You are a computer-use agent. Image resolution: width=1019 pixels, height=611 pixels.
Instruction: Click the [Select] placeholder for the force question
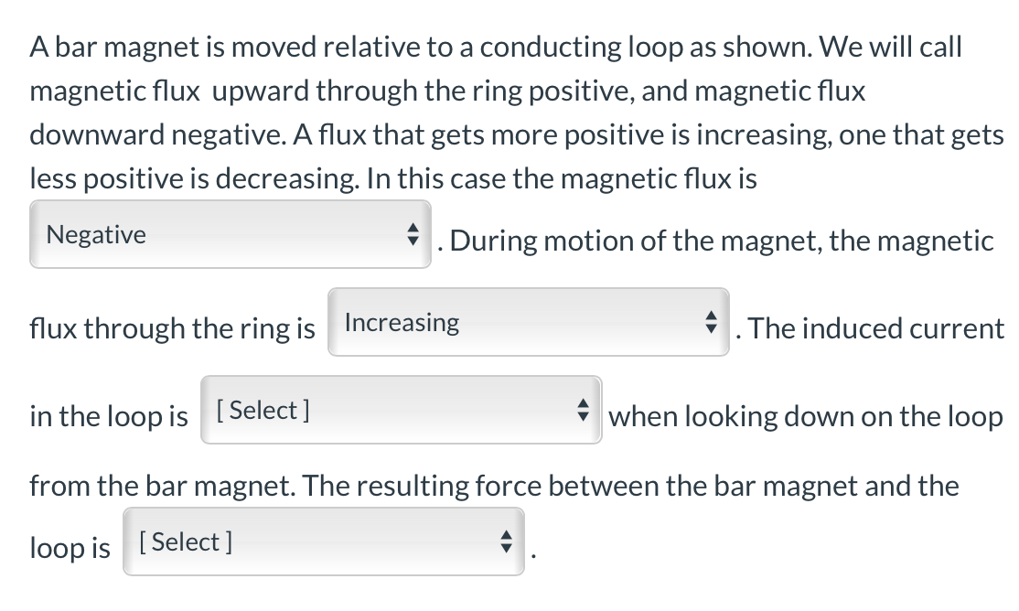coord(183,541)
